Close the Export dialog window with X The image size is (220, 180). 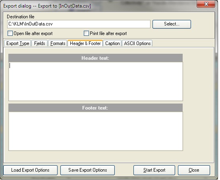206,4
